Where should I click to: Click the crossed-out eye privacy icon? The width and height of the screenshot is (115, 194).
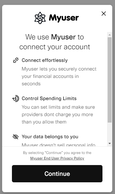pyautogui.click(x=16, y=137)
